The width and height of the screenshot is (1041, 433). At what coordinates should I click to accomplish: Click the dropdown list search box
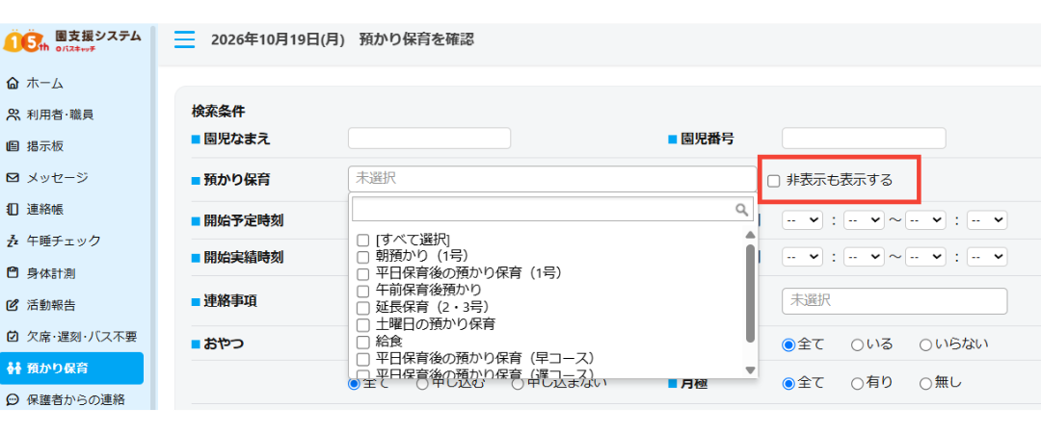tap(552, 210)
